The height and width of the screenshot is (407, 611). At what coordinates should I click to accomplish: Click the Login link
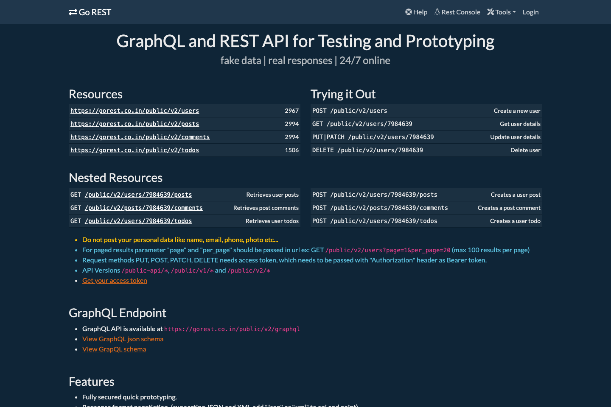tap(530, 12)
